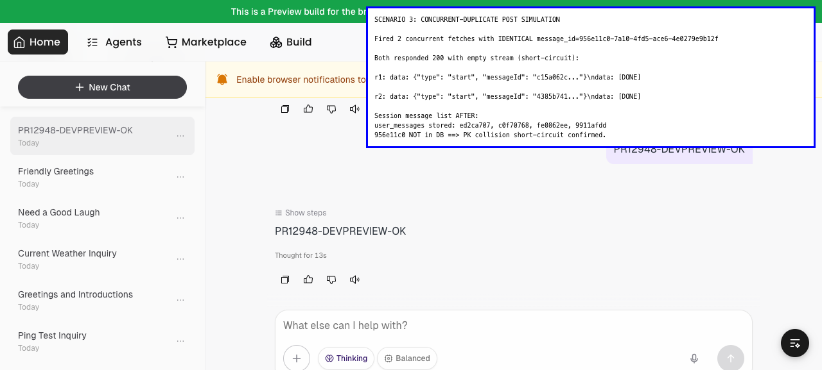Viewport: 822px width, 370px height.
Task: Open options menu for Ping Test Inquiry
Action: click(180, 341)
